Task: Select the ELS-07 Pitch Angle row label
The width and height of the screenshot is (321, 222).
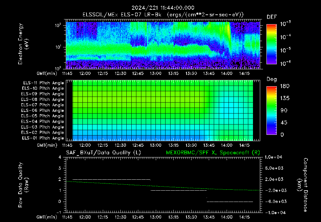Action: pyautogui.click(x=42, y=105)
